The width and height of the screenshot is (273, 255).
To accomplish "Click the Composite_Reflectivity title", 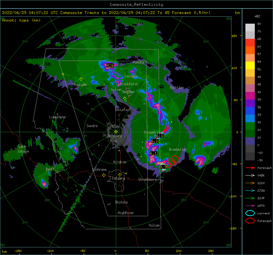I will tap(136, 5).
